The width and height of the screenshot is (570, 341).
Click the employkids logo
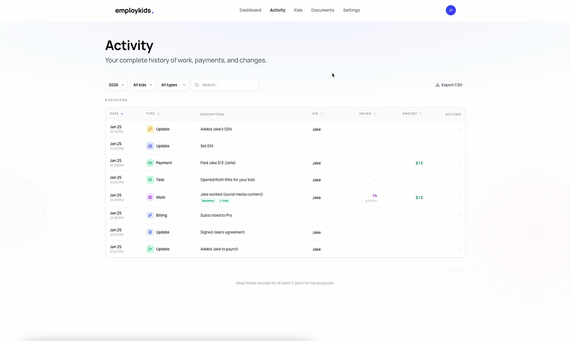[134, 11]
